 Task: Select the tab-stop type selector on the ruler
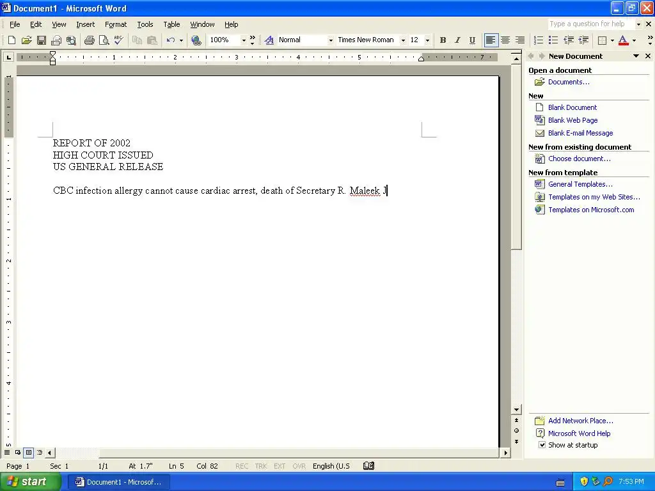(8, 57)
